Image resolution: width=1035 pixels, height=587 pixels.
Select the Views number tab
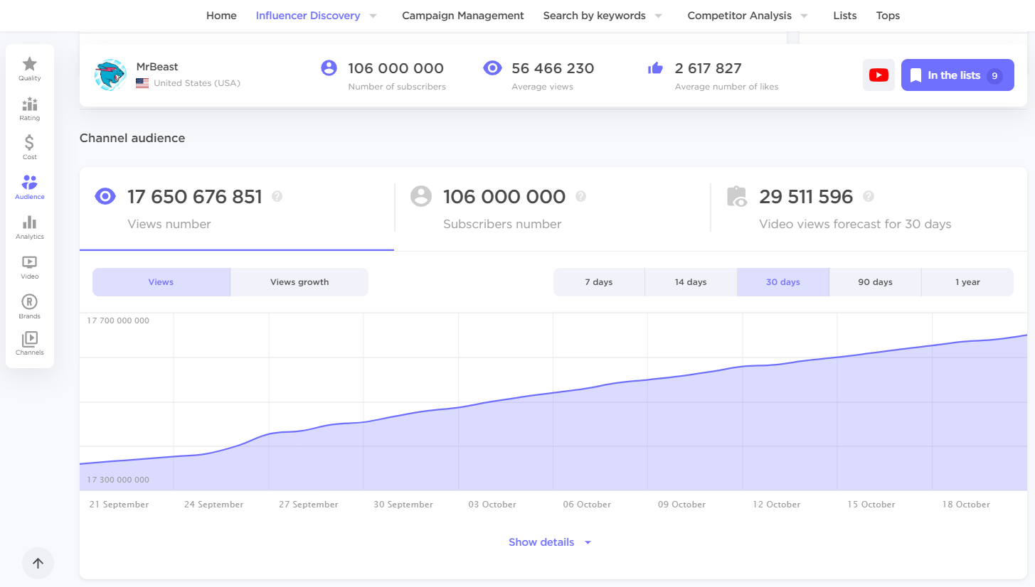click(237, 209)
